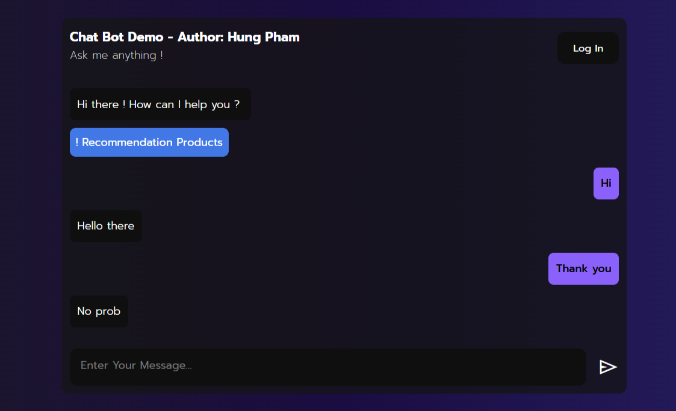Viewport: 676px width, 411px height.
Task: Click the 'Enter Your Message...' placeholder text
Action: 136,365
